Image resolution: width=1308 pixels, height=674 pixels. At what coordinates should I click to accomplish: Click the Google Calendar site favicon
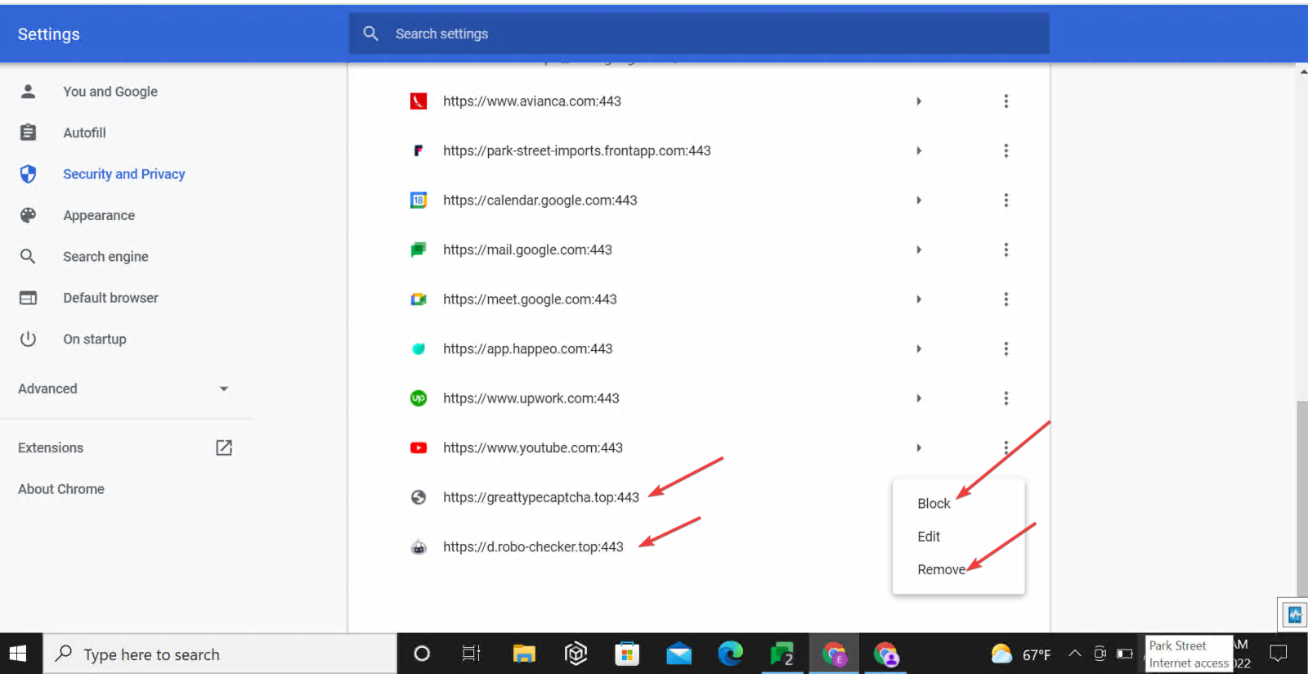[x=419, y=200]
